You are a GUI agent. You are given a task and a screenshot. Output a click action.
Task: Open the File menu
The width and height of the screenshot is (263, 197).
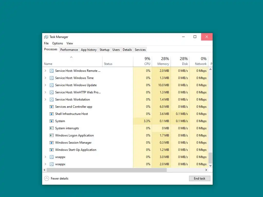click(46, 43)
